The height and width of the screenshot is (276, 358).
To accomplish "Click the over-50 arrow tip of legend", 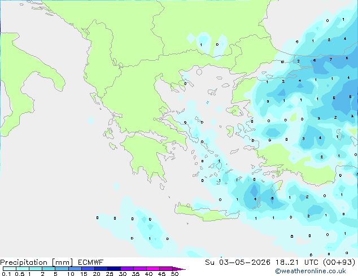I will click(x=179, y=269).
